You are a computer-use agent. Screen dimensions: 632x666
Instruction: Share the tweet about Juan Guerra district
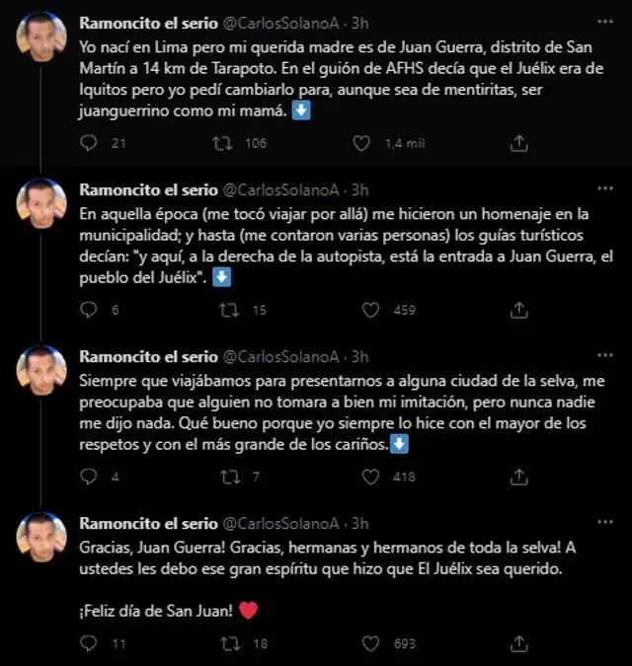click(518, 143)
